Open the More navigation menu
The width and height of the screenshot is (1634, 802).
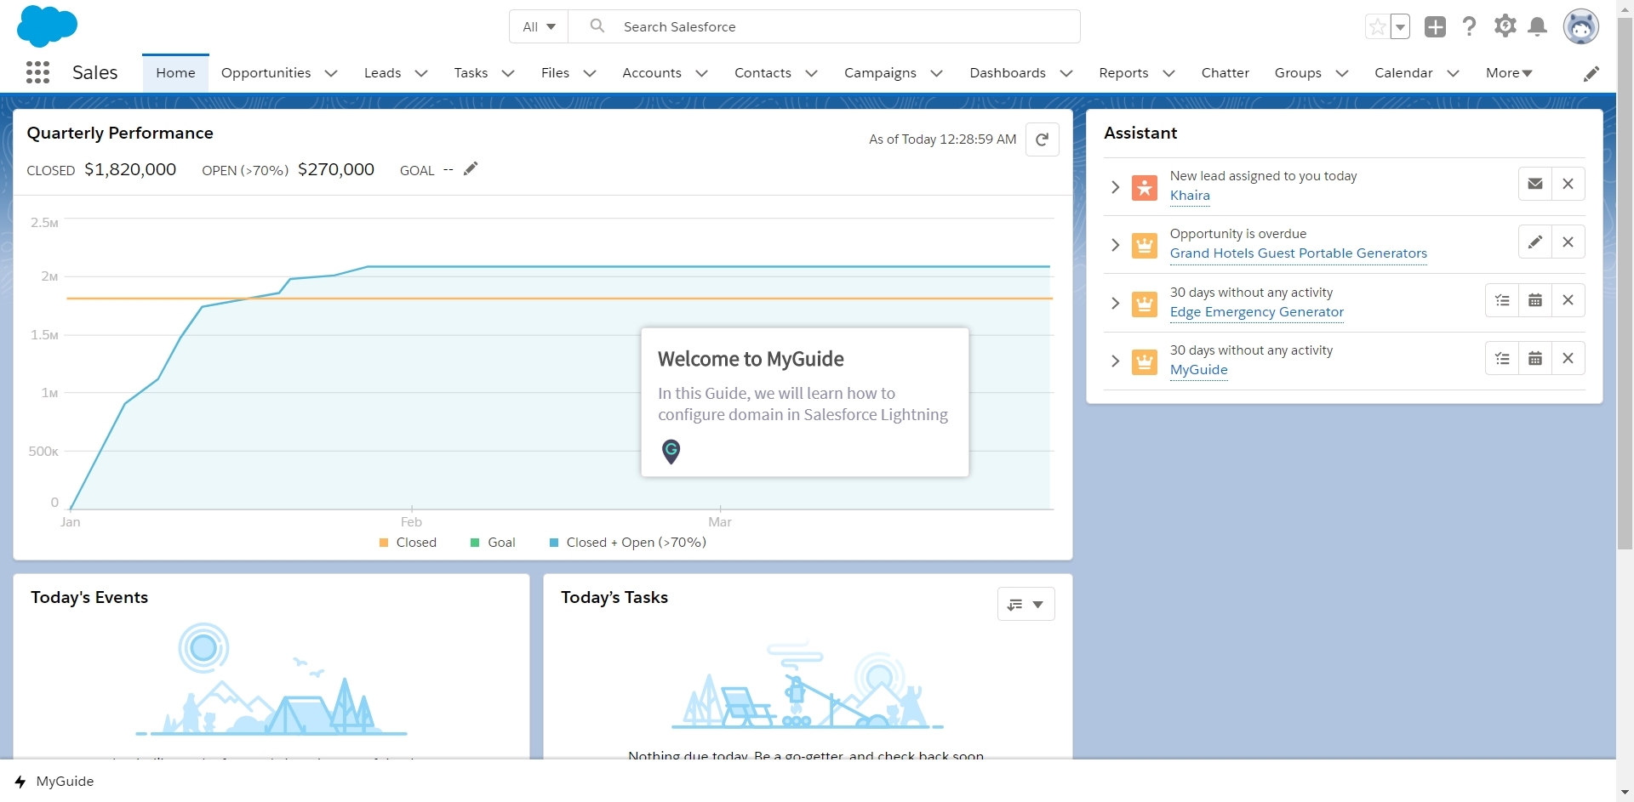1509,73
